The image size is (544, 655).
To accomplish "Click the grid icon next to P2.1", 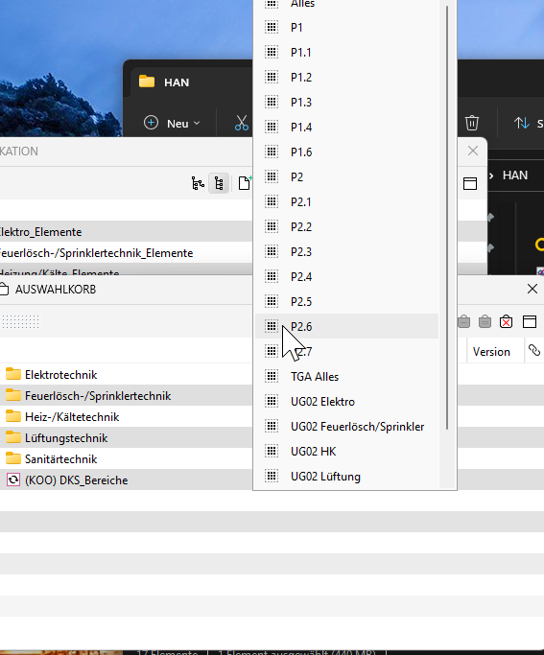I will coord(272,201).
